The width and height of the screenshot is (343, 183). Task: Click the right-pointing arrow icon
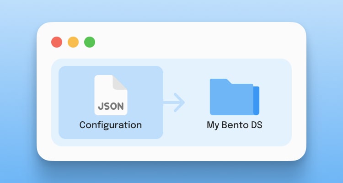pyautogui.click(x=174, y=102)
